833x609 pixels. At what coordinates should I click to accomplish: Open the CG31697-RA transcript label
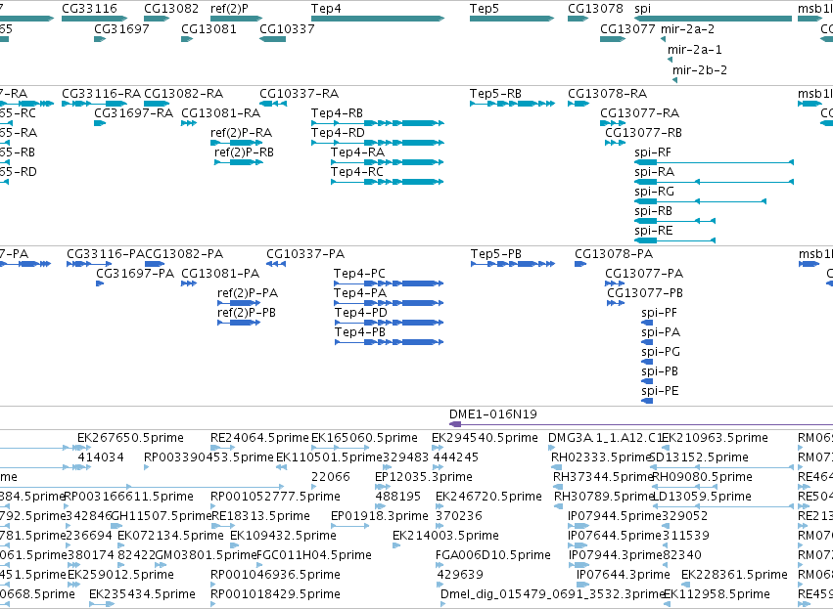coord(134,113)
